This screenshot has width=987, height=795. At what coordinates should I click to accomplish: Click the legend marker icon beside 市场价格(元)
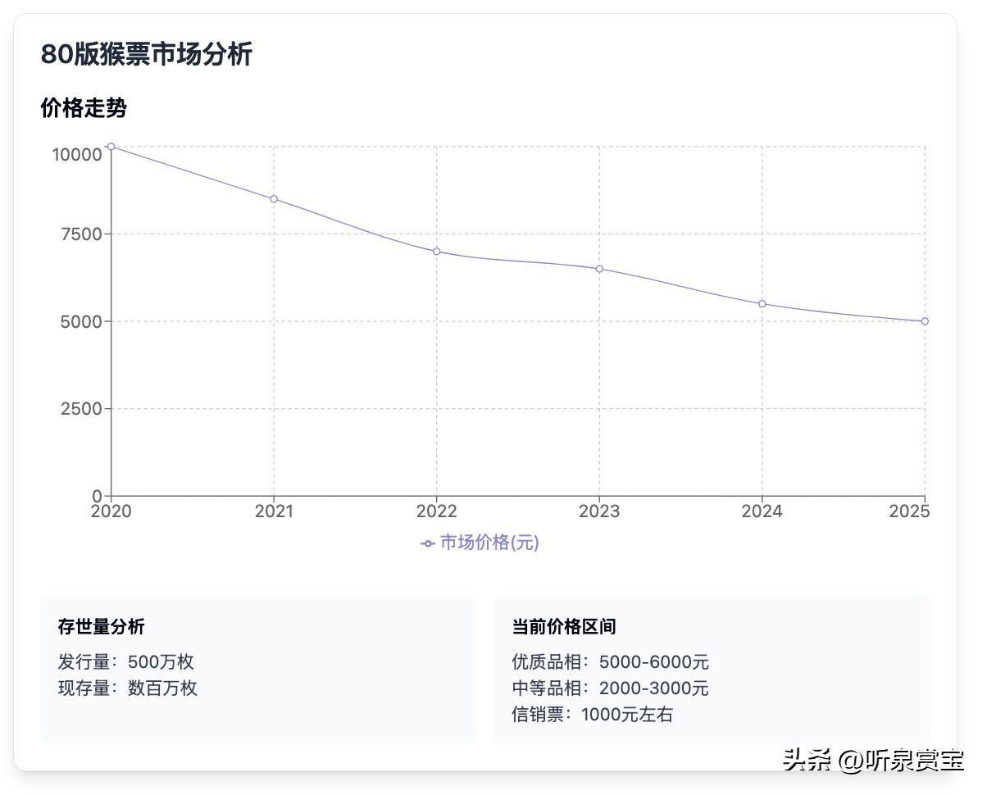(x=427, y=543)
